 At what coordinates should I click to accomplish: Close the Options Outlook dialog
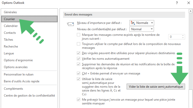click(x=189, y=3)
